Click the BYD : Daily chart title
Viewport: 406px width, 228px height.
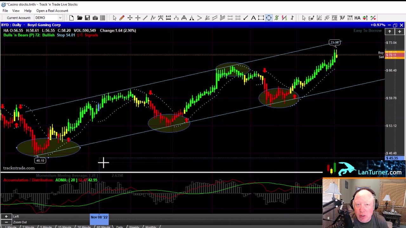[31, 25]
